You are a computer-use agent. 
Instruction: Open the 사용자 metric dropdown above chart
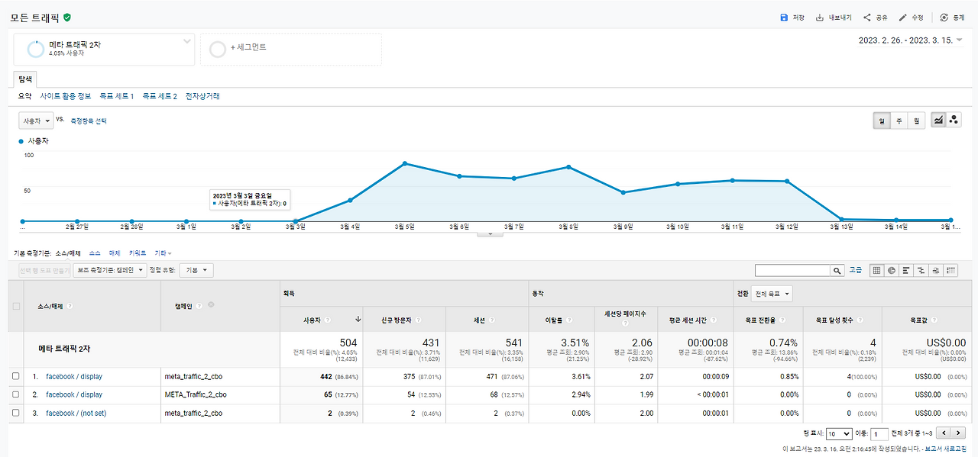[36, 121]
